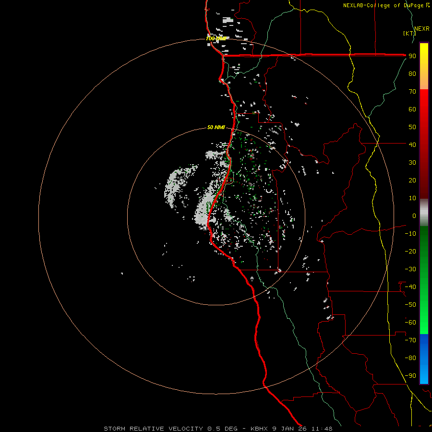Click the 0 value on velocity scale

click(414, 216)
